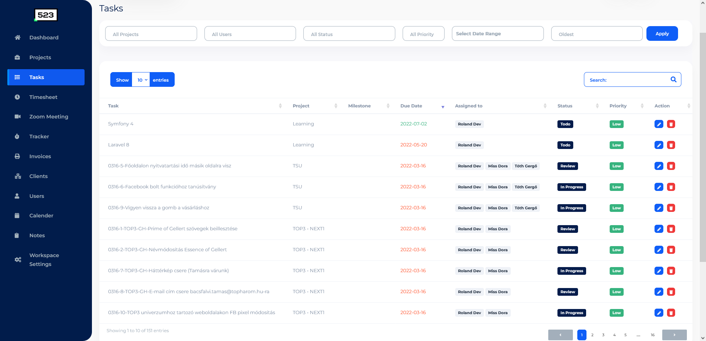
Task: Click the Select Date Range field
Action: point(497,34)
